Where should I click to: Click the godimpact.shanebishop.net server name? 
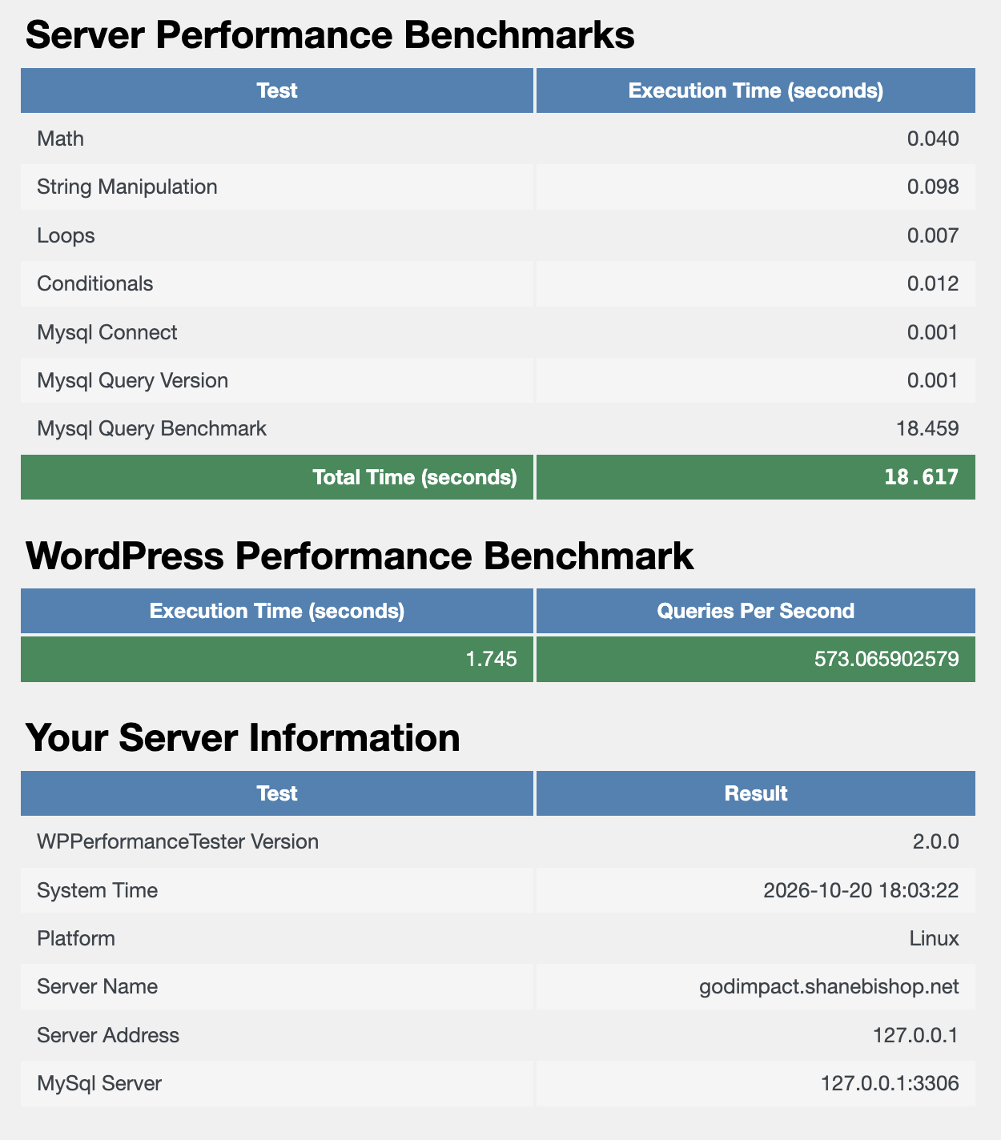[829, 986]
